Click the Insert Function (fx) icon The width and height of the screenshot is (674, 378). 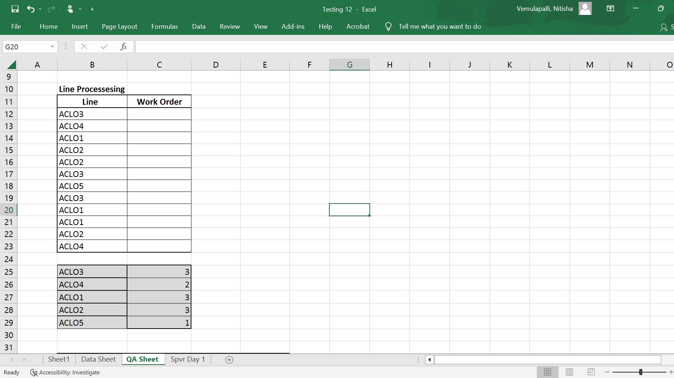pyautogui.click(x=124, y=47)
